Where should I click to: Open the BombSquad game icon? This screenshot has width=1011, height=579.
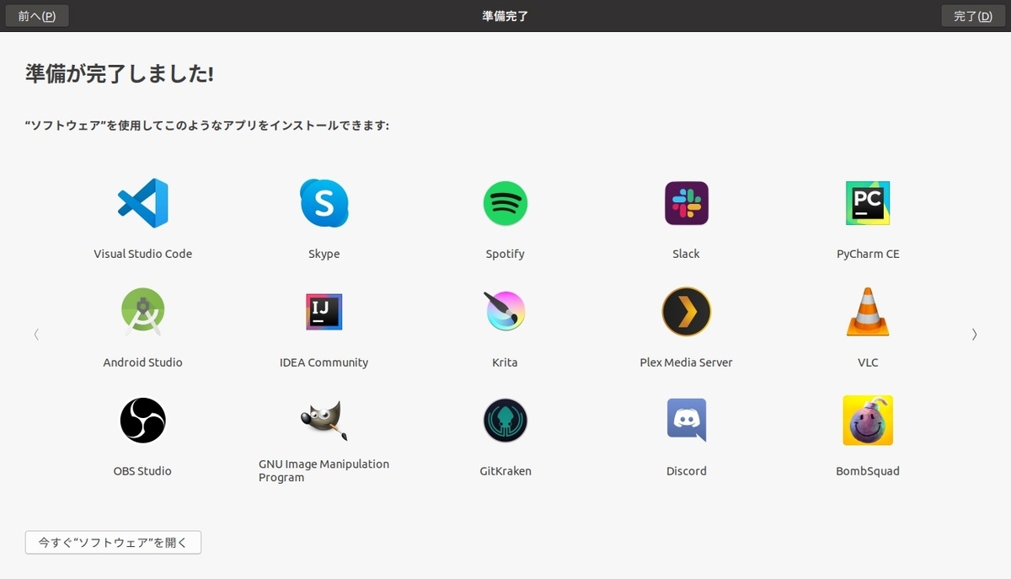867,420
